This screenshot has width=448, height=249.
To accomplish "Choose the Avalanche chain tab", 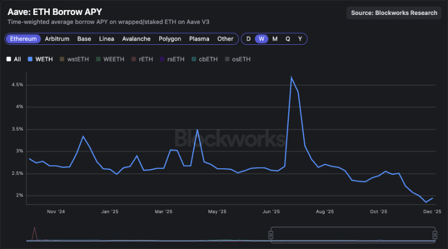I will click(x=136, y=39).
